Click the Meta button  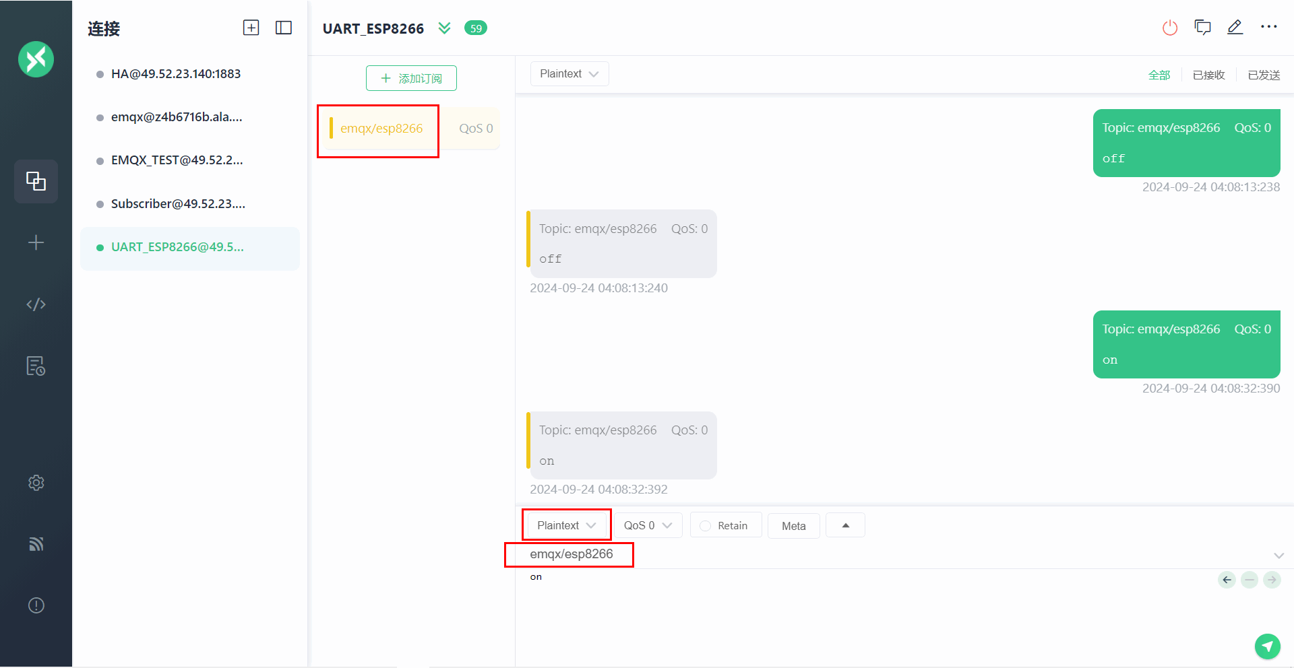(793, 526)
